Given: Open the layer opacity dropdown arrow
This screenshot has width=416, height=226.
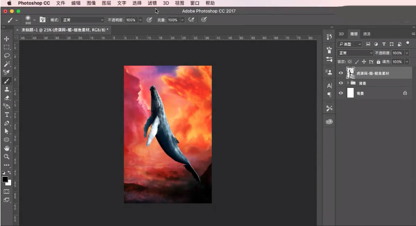Looking at the screenshot, I should click(x=407, y=53).
